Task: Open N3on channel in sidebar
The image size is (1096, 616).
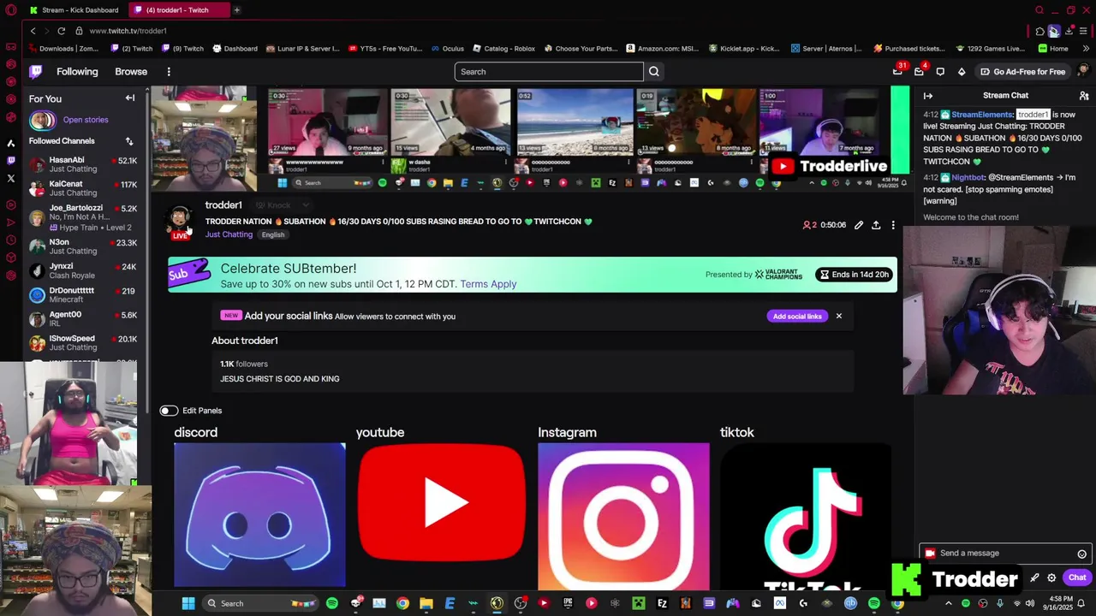Action: click(x=83, y=246)
